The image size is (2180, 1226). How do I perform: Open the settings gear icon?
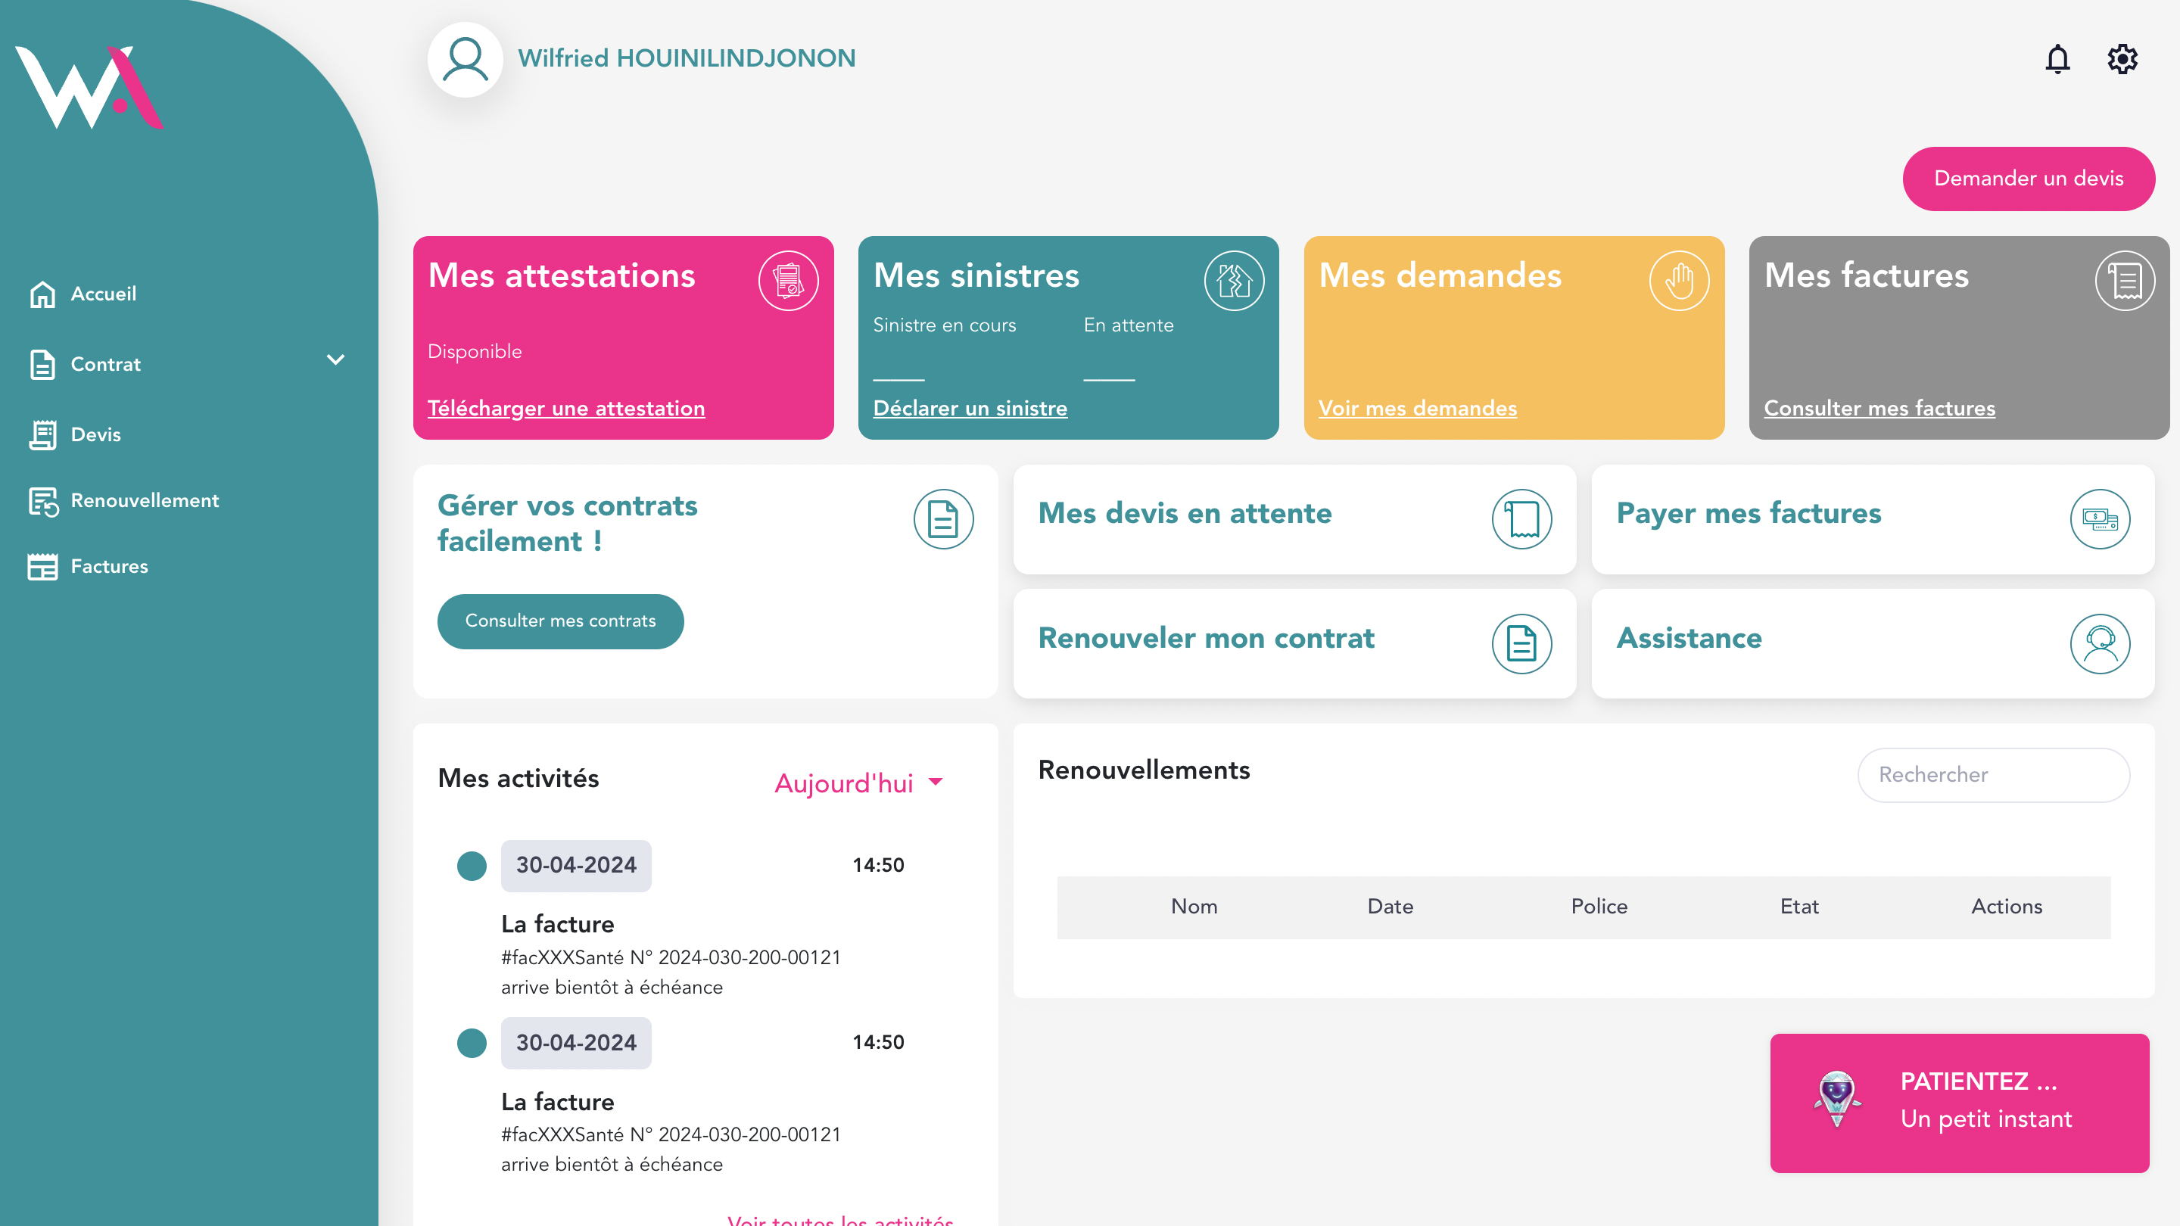(2122, 59)
